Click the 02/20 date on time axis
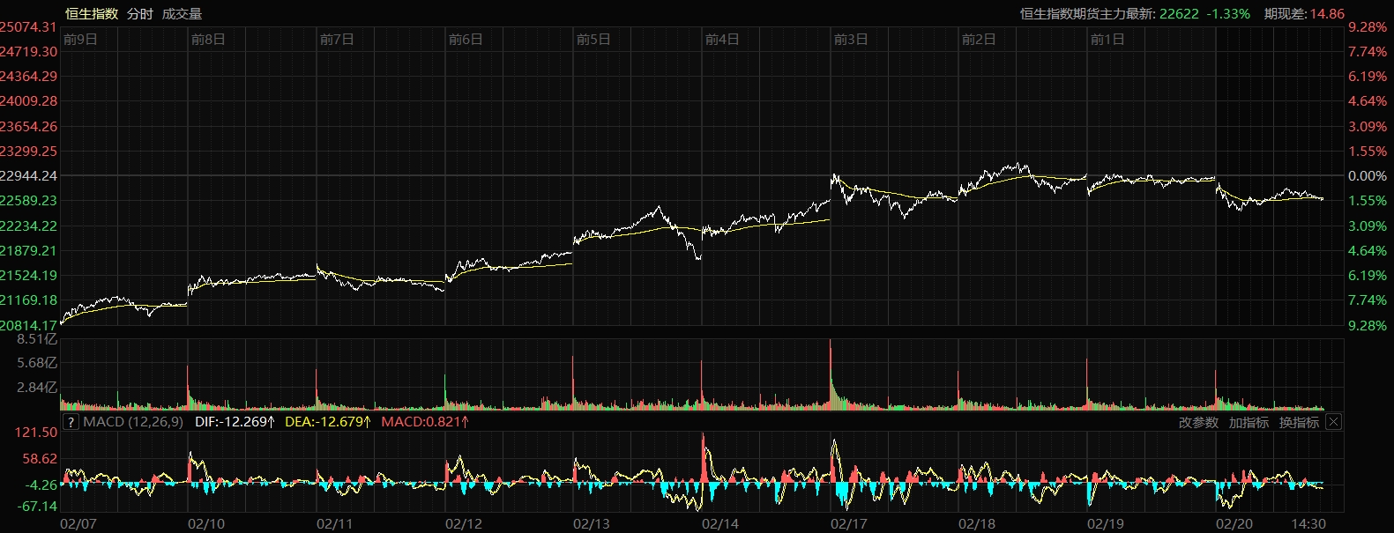Image resolution: width=1394 pixels, height=533 pixels. point(1234,524)
